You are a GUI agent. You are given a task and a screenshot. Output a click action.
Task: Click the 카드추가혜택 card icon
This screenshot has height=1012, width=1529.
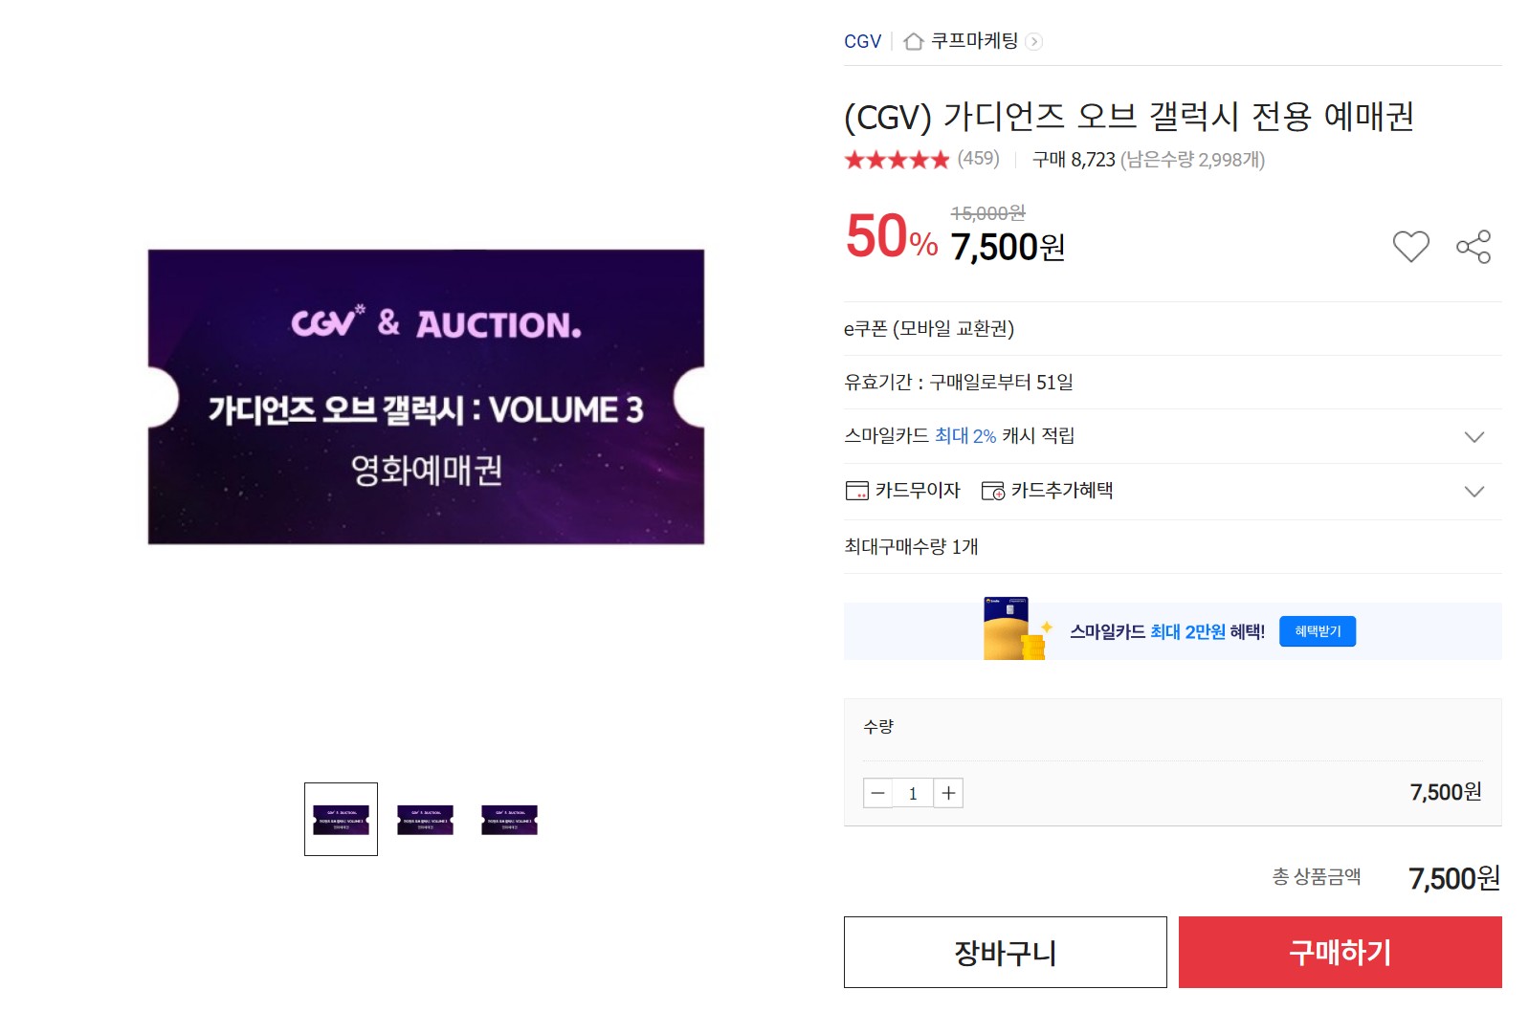[x=993, y=490]
